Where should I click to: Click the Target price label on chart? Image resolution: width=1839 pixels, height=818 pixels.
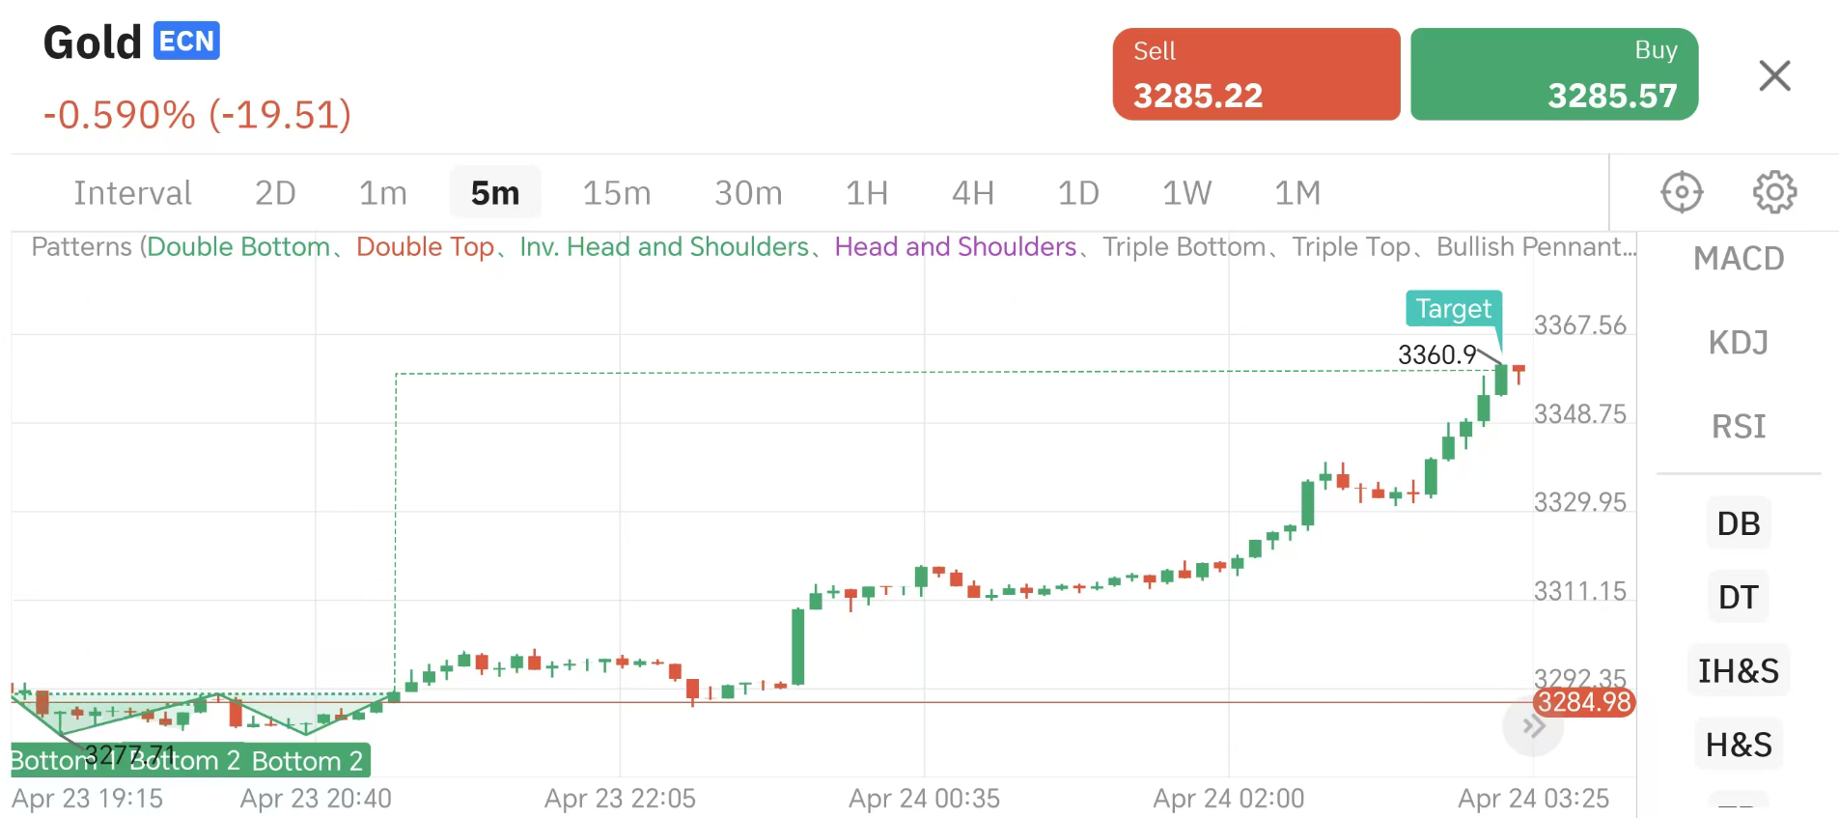tap(1453, 309)
